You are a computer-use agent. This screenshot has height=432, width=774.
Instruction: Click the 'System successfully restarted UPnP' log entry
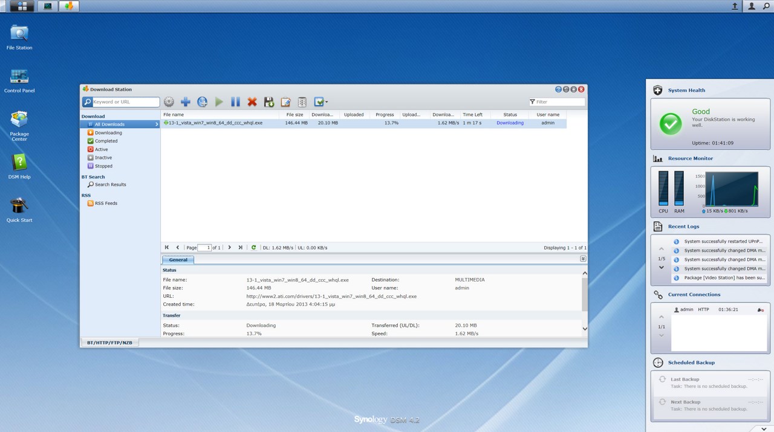(720, 242)
